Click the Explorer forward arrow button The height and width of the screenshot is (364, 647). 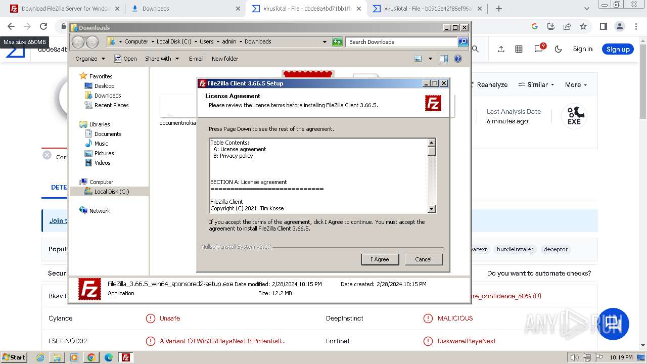pos(92,42)
